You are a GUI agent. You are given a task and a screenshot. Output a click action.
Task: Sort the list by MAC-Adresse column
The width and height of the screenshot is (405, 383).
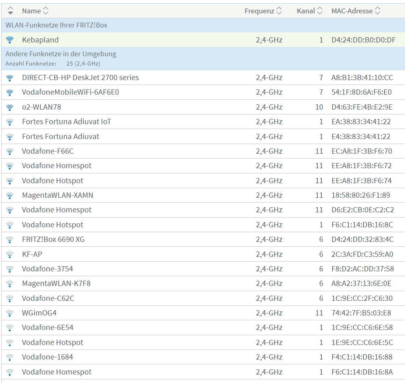(x=356, y=11)
